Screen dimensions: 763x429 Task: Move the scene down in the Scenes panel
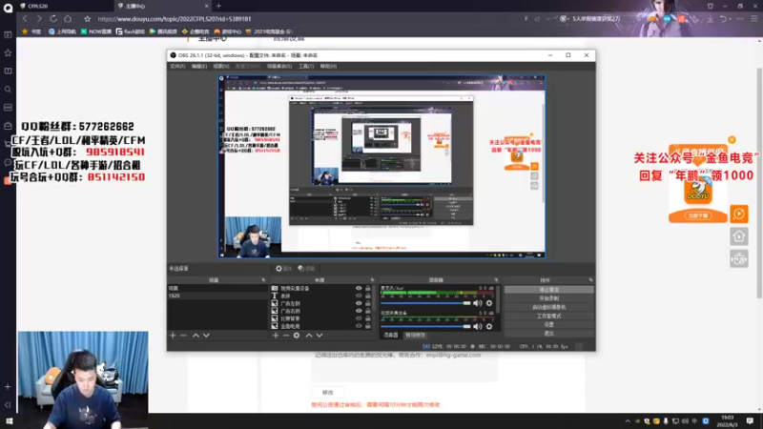coord(206,336)
